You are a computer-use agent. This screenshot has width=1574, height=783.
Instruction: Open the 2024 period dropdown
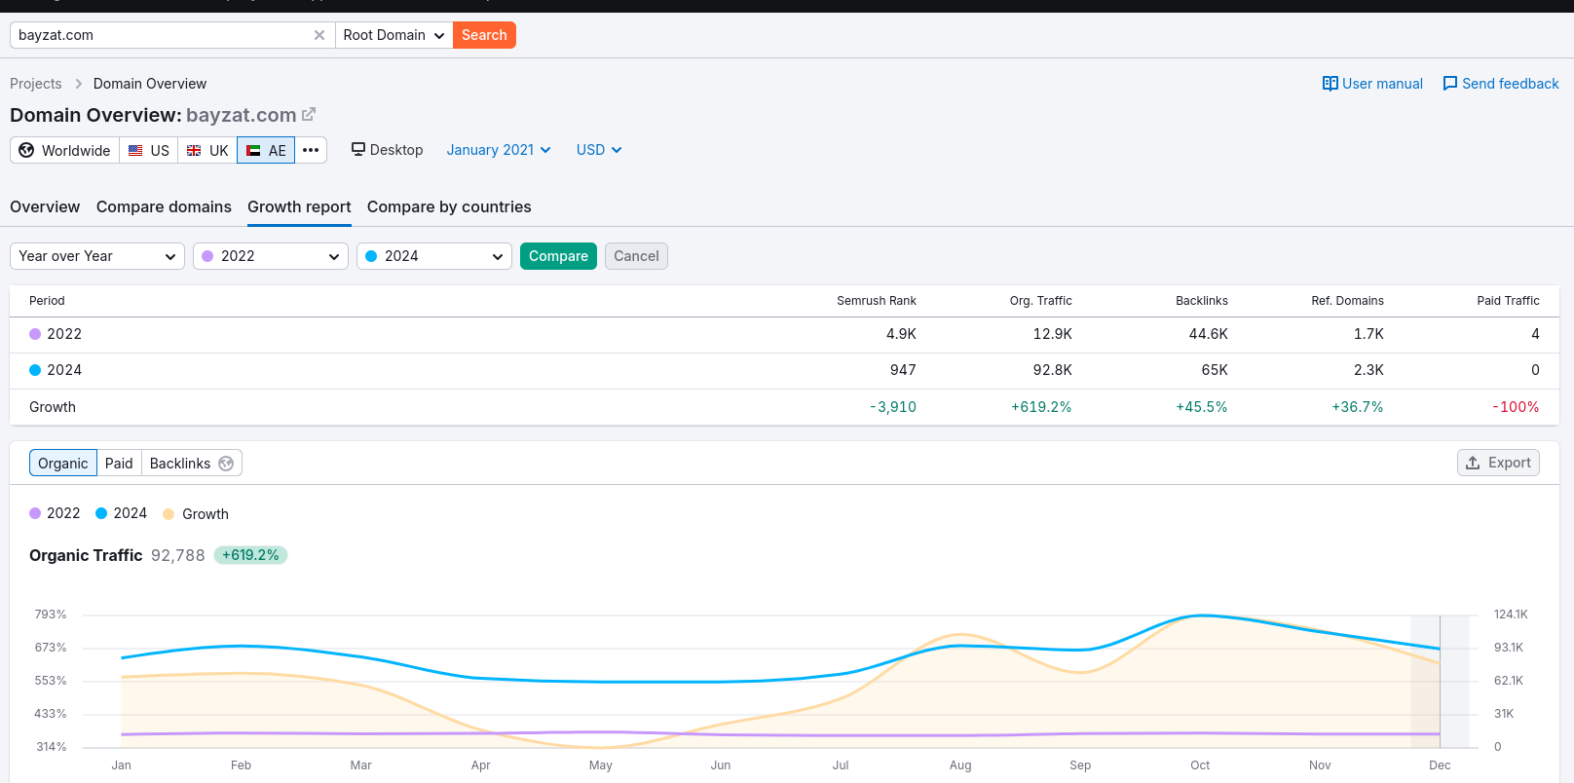(x=434, y=256)
